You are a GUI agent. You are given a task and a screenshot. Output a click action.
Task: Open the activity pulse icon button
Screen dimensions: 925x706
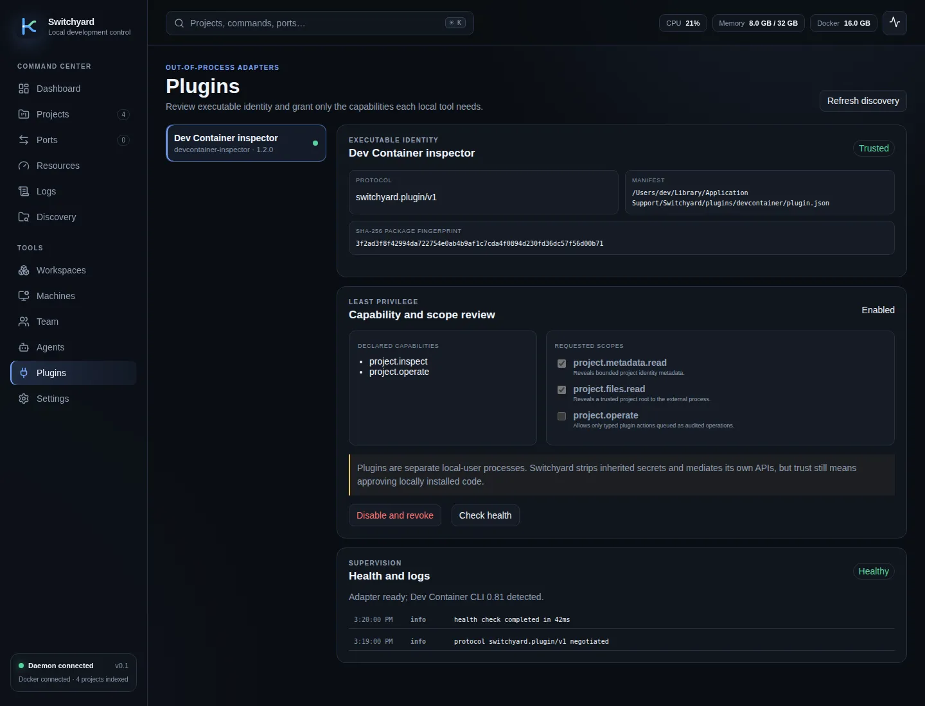tap(895, 23)
